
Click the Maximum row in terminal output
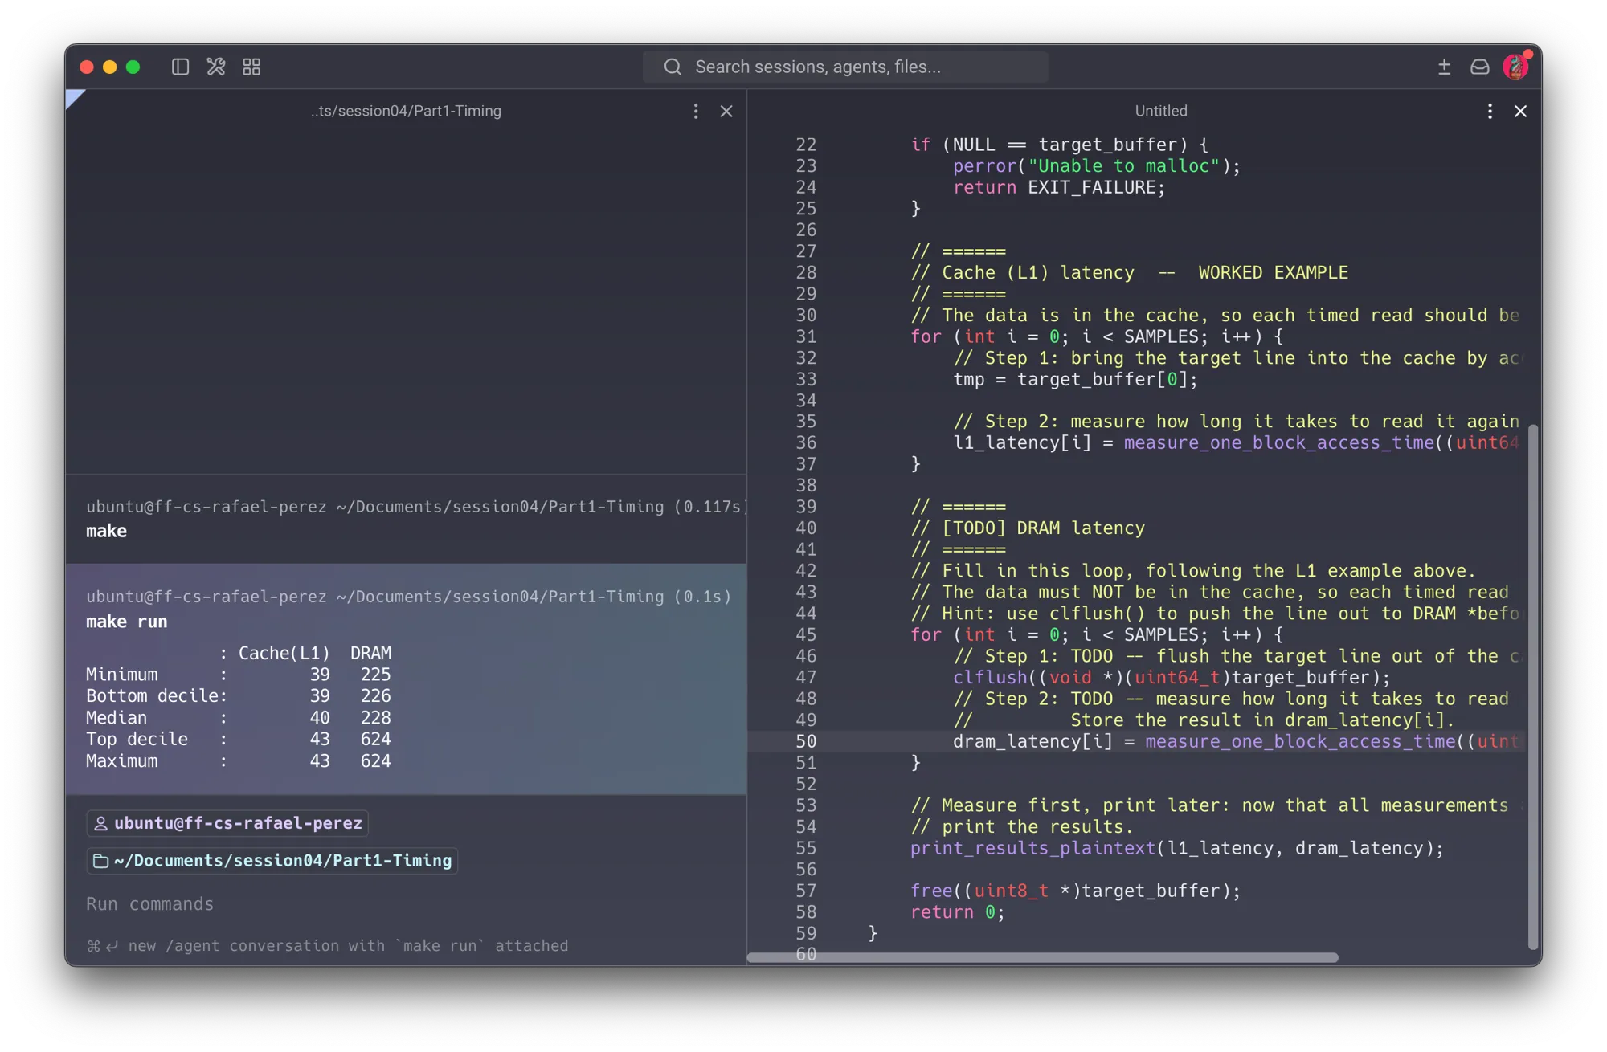pos(239,761)
